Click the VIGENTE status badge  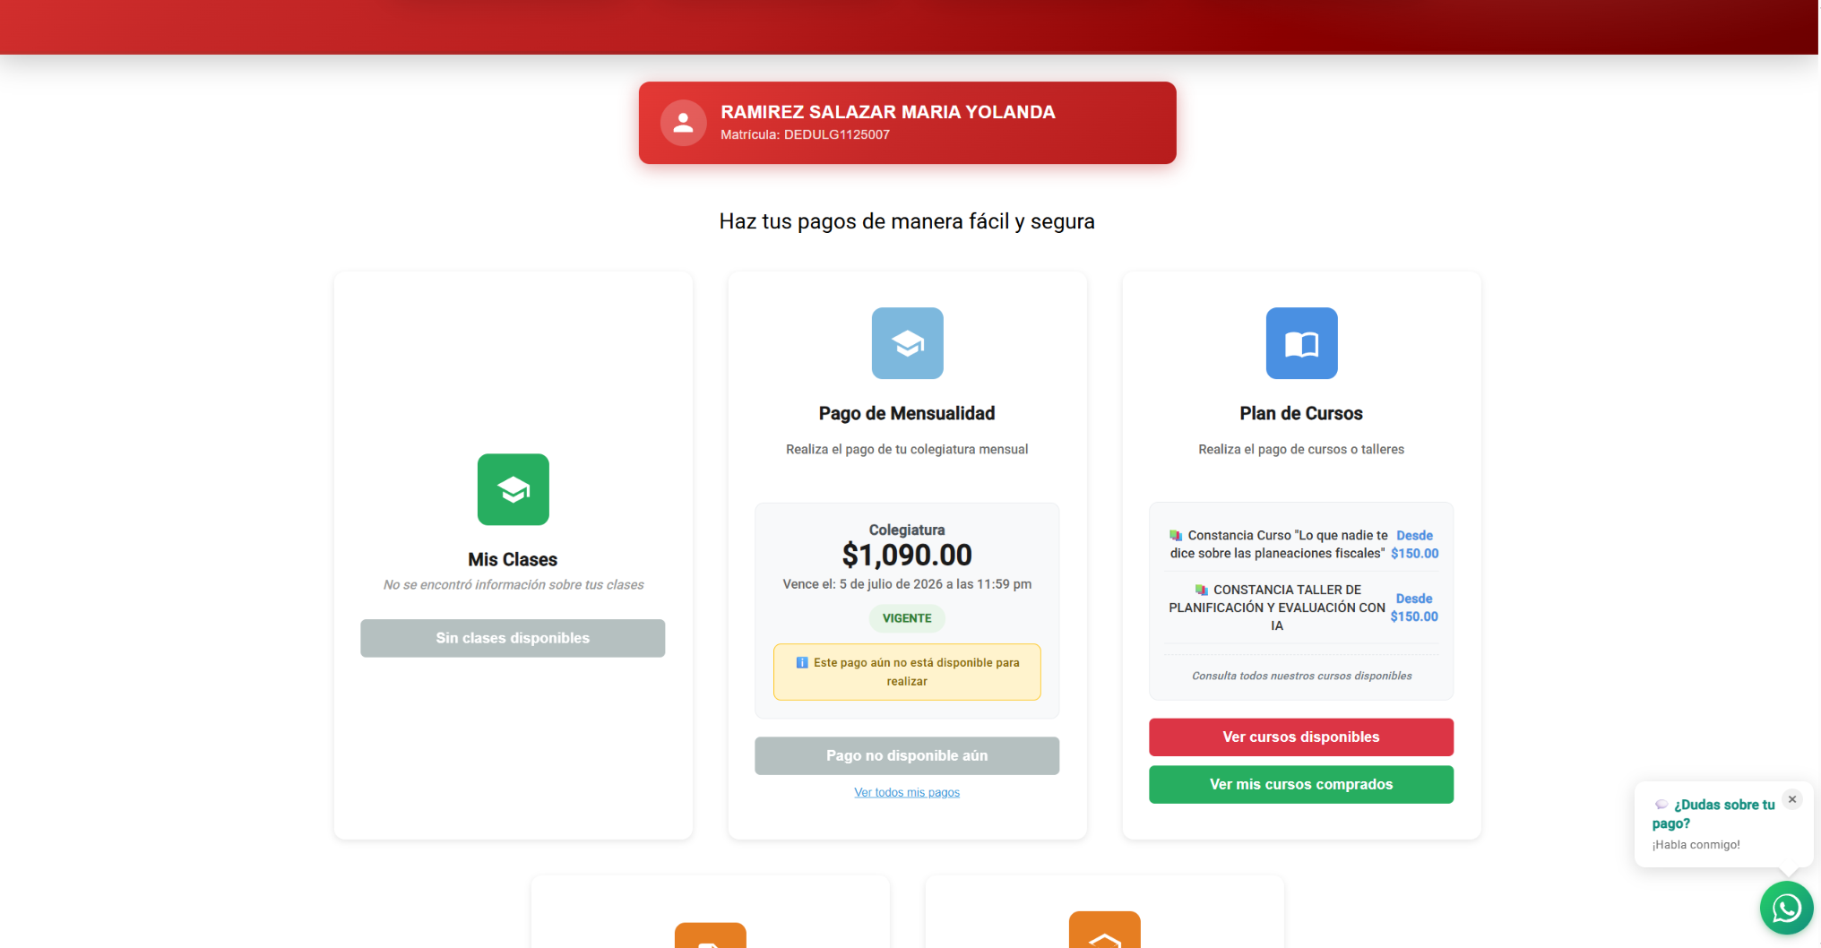907,618
